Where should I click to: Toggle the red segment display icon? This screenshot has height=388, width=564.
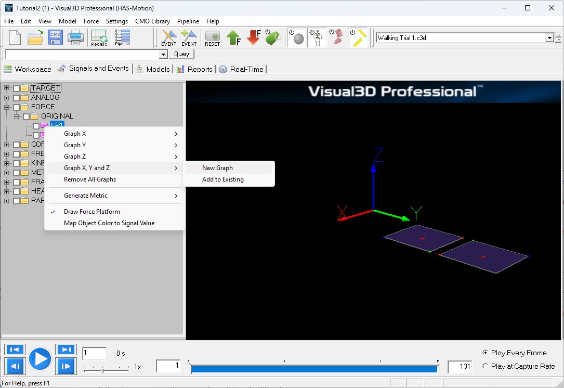(337, 38)
